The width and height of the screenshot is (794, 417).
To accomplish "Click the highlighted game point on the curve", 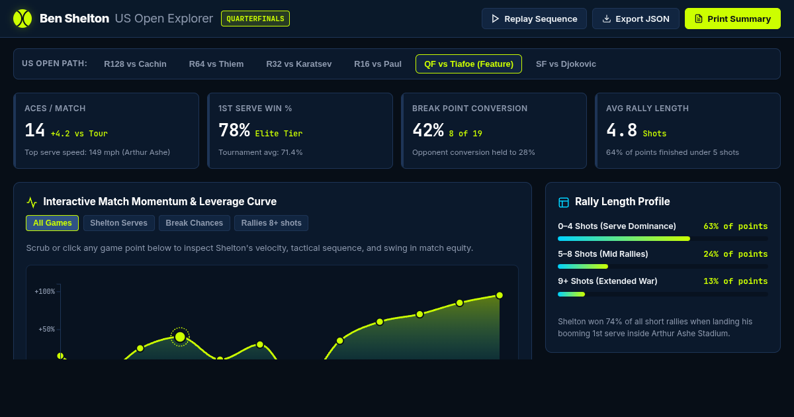I will click(180, 337).
